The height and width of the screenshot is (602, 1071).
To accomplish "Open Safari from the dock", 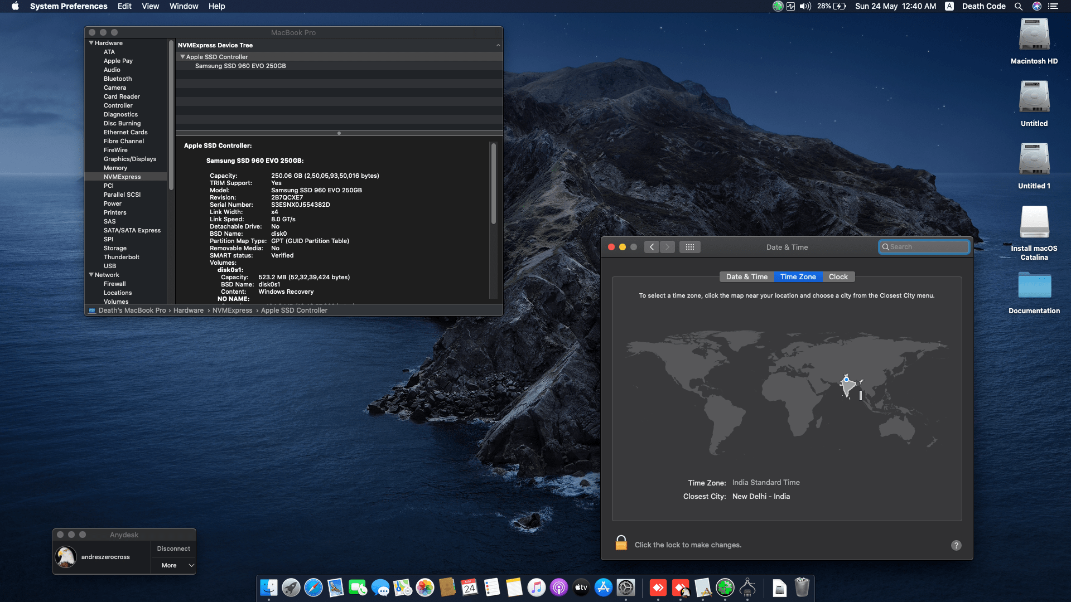I will pos(313,588).
